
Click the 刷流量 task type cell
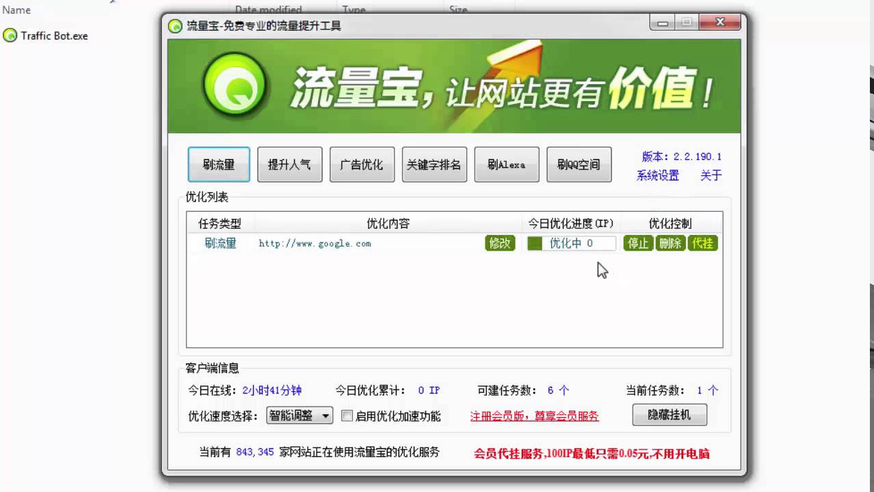[220, 243]
